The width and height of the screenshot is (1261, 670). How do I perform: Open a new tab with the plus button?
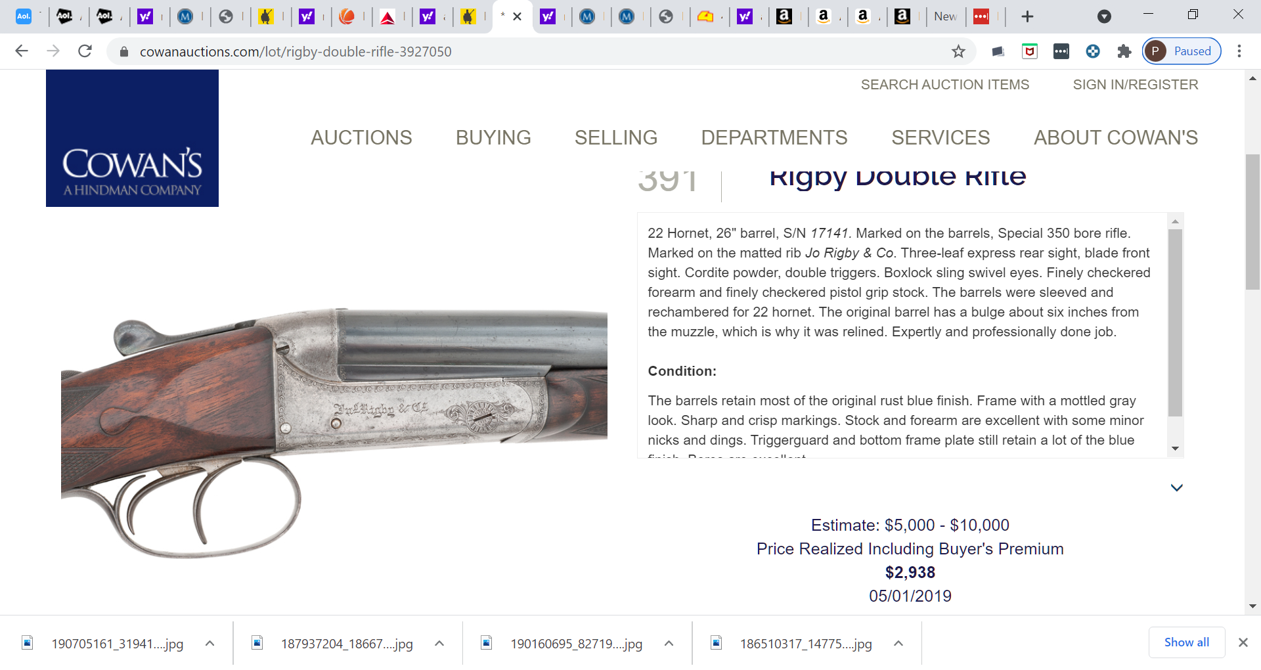coord(1028,16)
